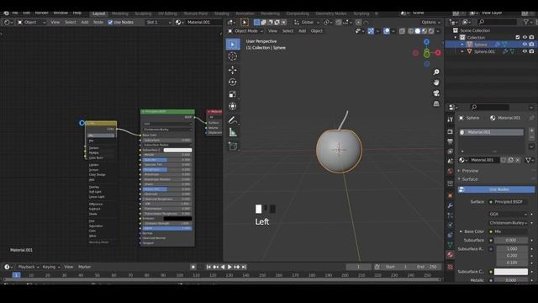
Task: Open the Render menu in top bar
Action: tap(41, 13)
